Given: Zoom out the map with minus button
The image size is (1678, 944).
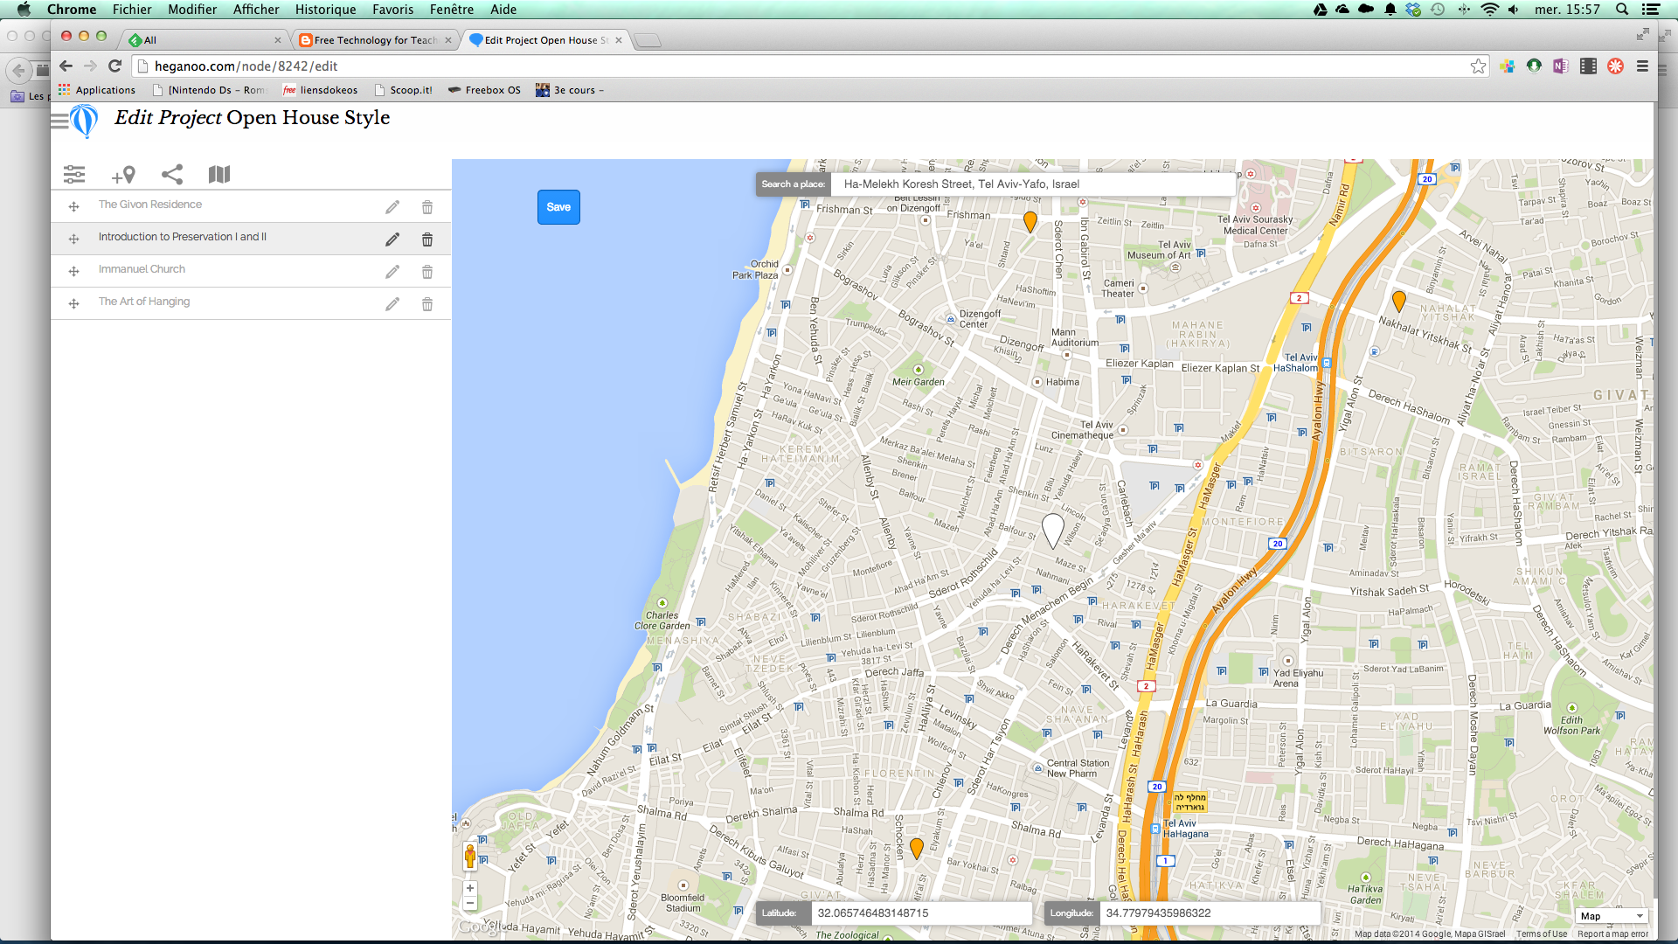Looking at the screenshot, I should click(x=470, y=904).
